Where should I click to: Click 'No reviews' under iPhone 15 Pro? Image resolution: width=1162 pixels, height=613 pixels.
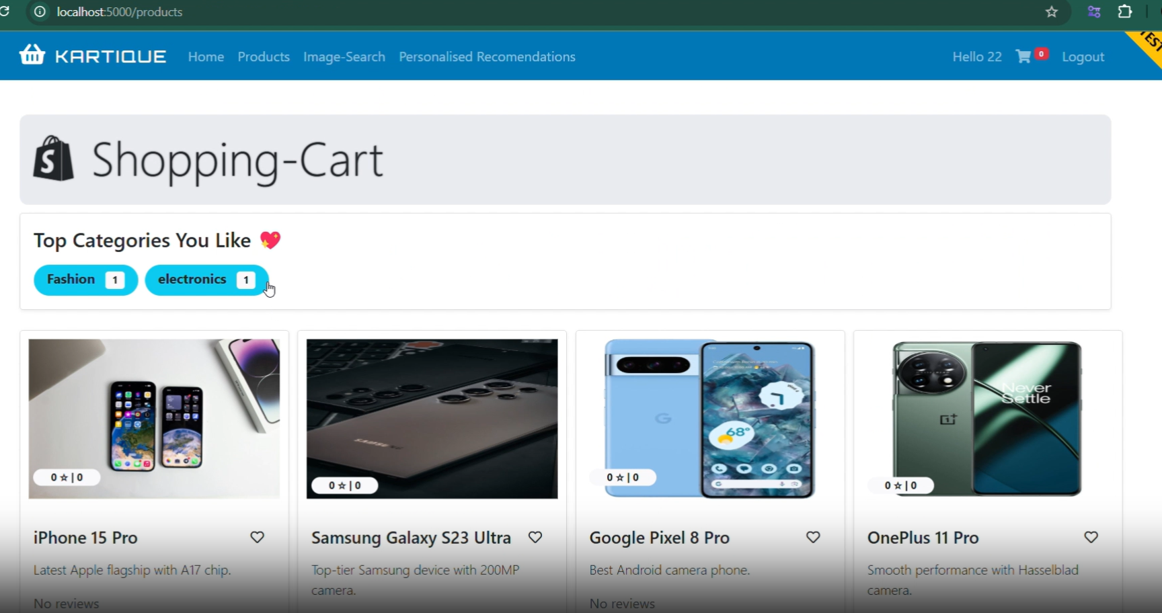(x=67, y=604)
